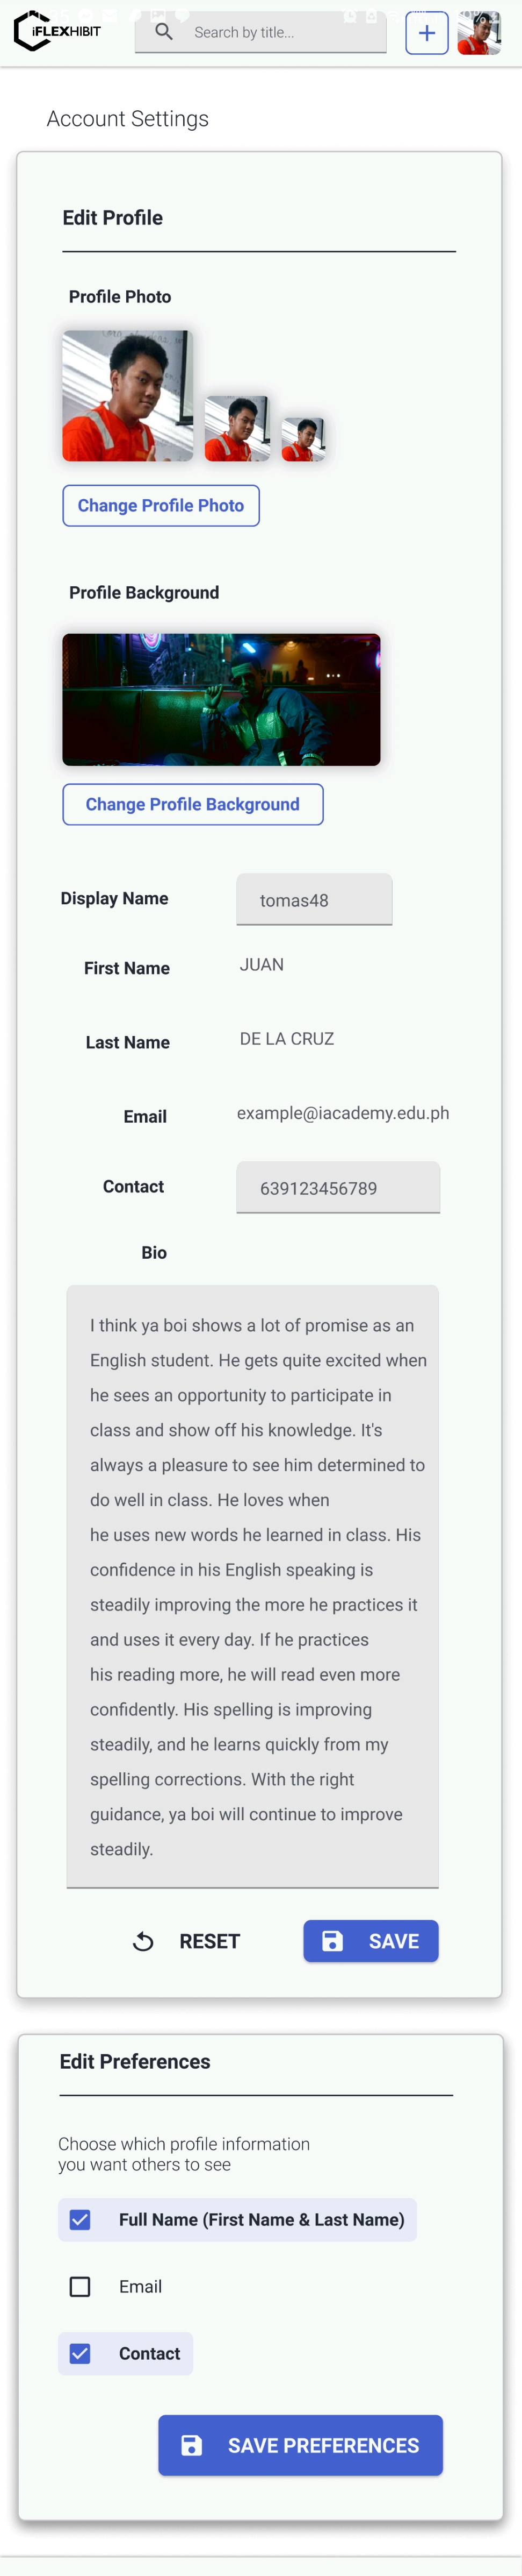Uncheck the Full Name checkbox
Viewport: 522px width, 2576px height.
[x=80, y=2219]
